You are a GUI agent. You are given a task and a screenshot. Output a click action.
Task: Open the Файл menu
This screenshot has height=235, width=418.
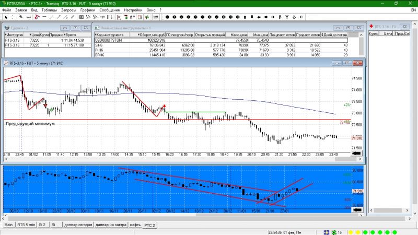(x=7, y=10)
